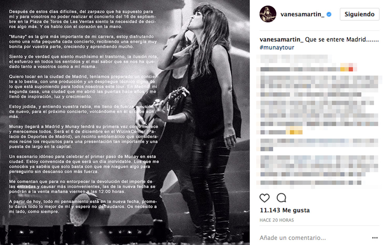Click the caption text Que se entere Madrid
The width and height of the screenshot is (387, 245).
click(342, 39)
